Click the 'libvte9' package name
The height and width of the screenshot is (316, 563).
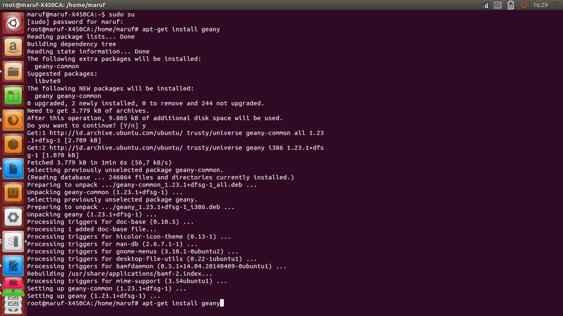click(x=47, y=81)
